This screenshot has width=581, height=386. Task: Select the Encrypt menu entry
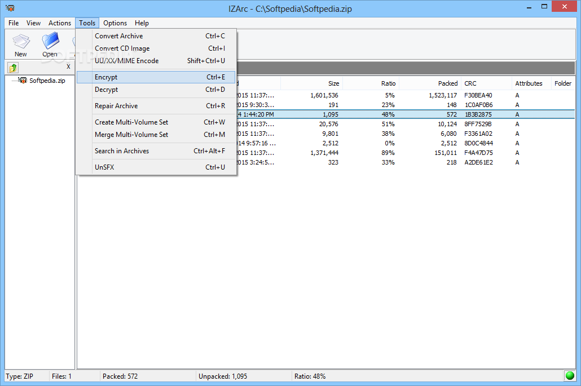pos(156,77)
